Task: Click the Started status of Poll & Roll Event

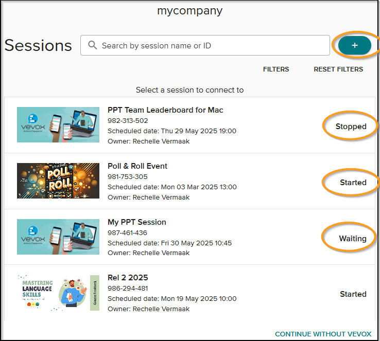Action: [x=353, y=183]
